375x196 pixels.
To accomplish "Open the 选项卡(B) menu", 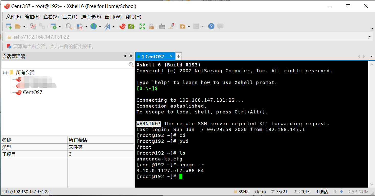I will (91, 17).
